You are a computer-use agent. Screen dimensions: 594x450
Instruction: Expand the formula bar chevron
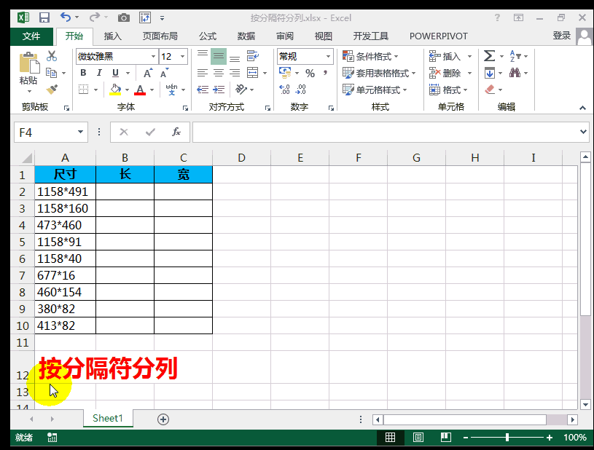(x=583, y=132)
